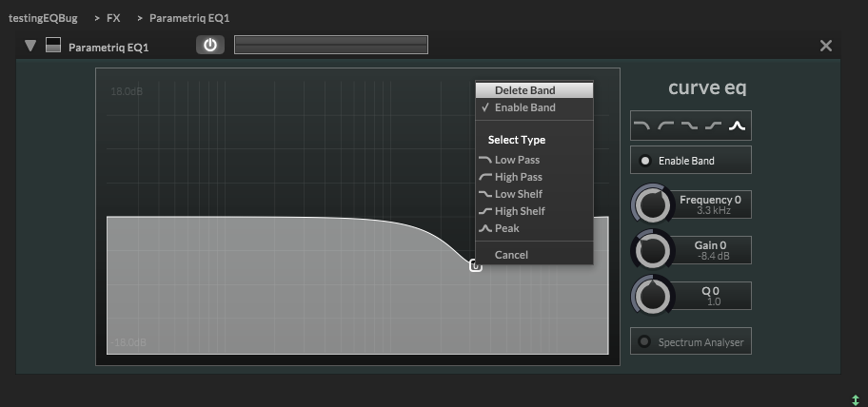Choose Low Shelf type in the context menu
Image resolution: width=868 pixels, height=407 pixels.
(x=519, y=194)
